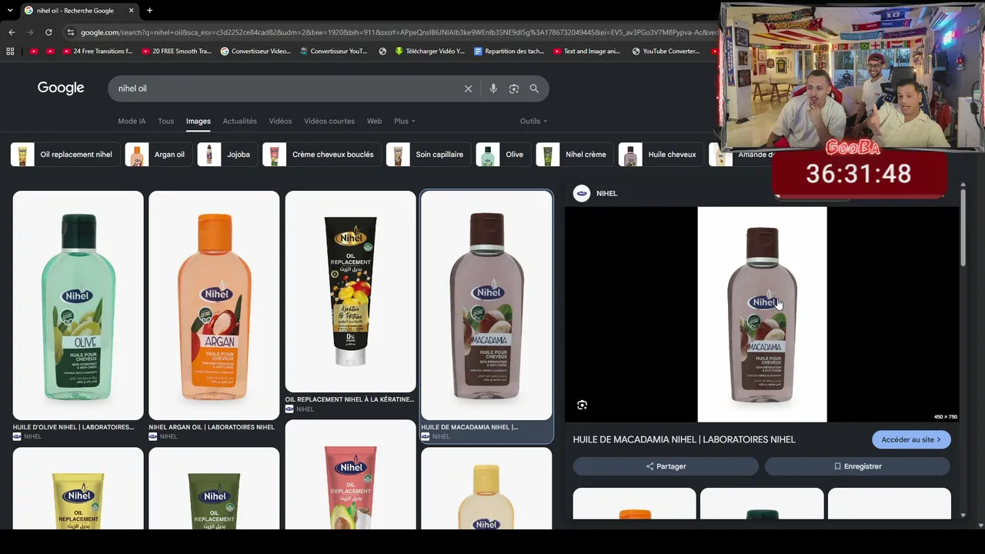Viewport: 985px width, 554px height.
Task: Search this image with Lens in preview
Action: click(582, 405)
